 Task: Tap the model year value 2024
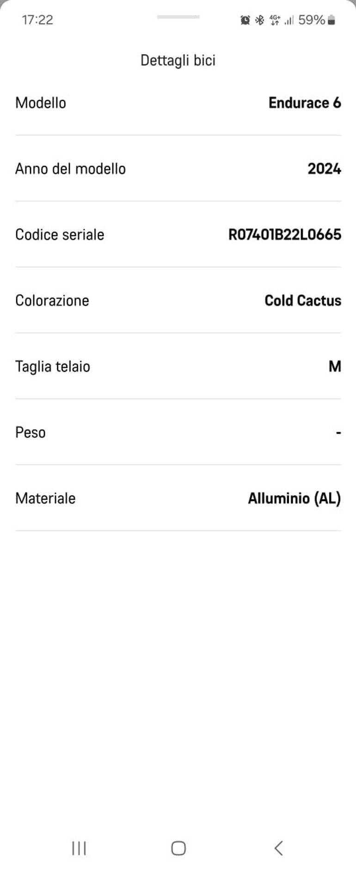(324, 169)
